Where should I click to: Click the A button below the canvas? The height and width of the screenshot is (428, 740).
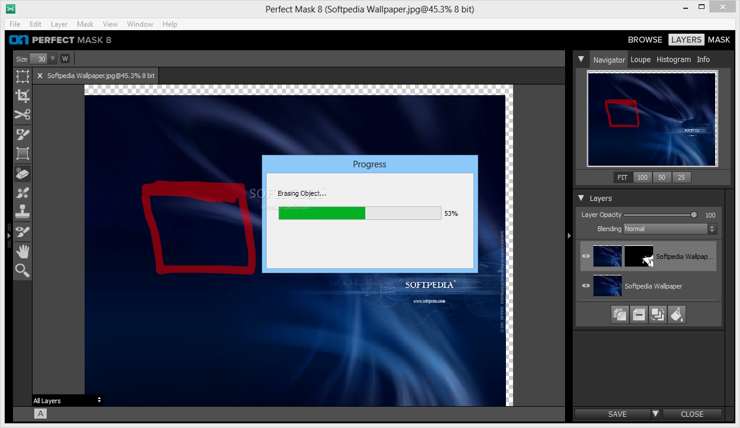pos(40,414)
